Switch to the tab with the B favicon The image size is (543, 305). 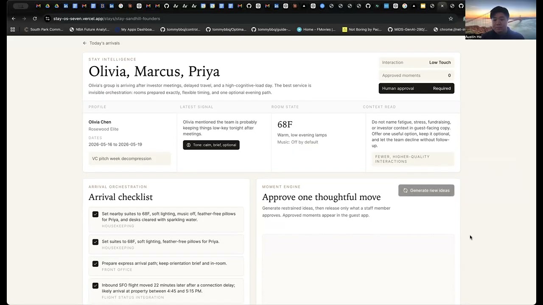[102, 6]
